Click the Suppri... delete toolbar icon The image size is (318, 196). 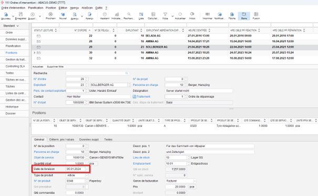click(33, 14)
